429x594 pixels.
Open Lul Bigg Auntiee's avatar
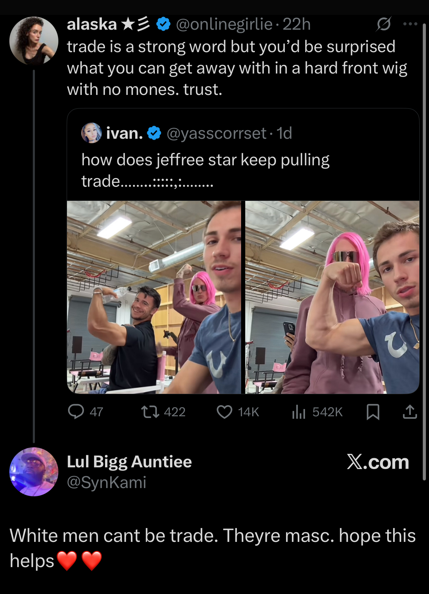pos(34,471)
